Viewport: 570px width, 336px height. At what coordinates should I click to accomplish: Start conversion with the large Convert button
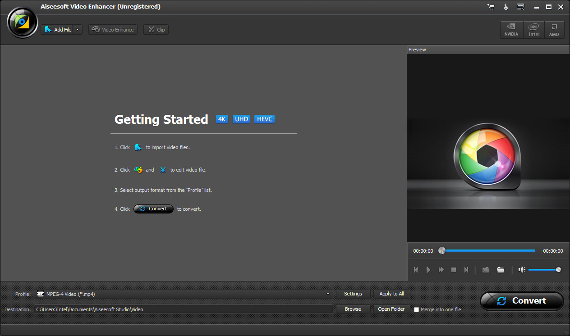click(522, 301)
